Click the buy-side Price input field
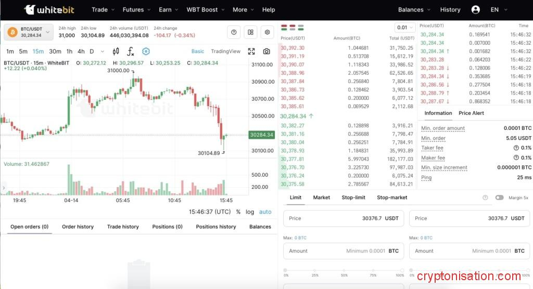The width and height of the screenshot is (533, 289). [344, 218]
